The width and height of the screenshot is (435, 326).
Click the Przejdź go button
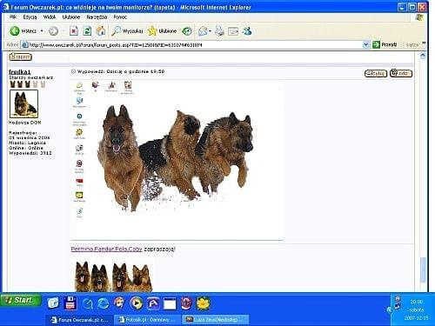coord(385,44)
